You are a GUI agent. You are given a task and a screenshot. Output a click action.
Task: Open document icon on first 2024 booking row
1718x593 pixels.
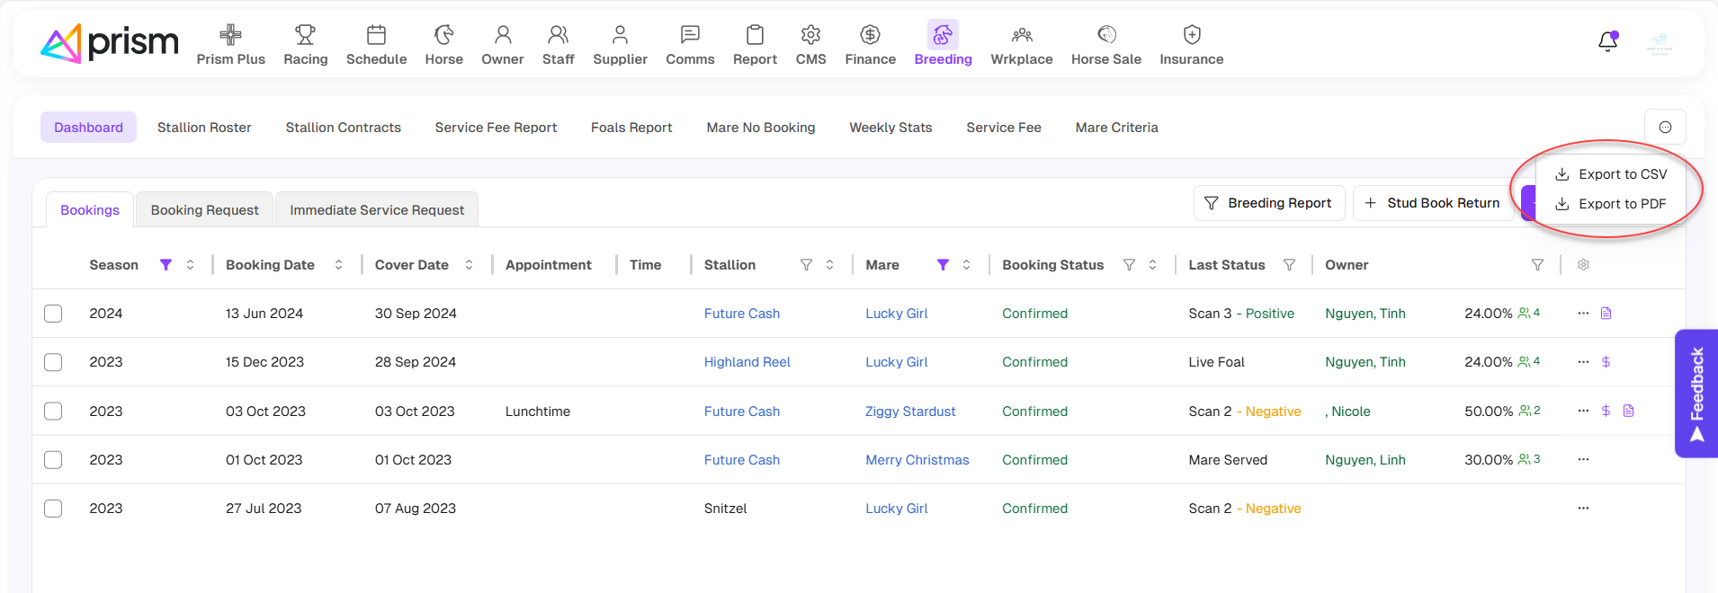pyautogui.click(x=1606, y=314)
